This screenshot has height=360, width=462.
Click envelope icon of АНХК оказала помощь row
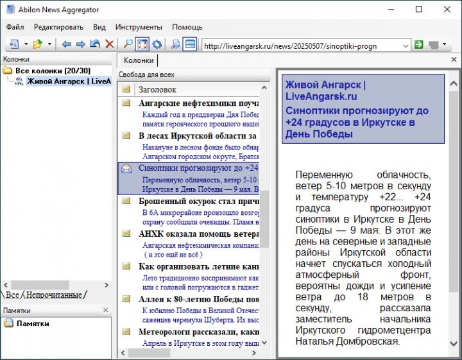126,234
